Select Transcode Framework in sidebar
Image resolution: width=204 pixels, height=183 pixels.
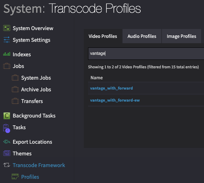[39, 165]
